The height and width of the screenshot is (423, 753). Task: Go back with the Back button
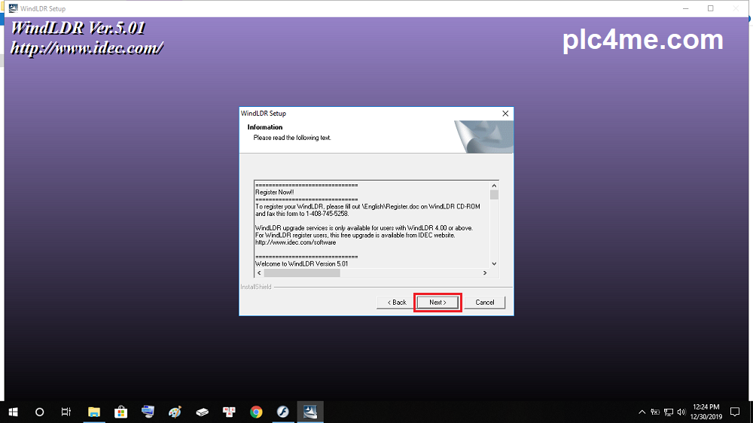tap(397, 303)
